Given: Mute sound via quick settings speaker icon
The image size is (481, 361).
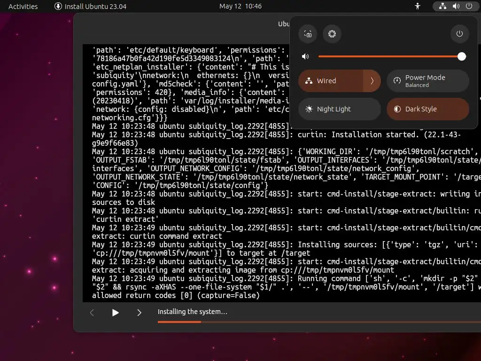Looking at the screenshot, I should click(305, 56).
